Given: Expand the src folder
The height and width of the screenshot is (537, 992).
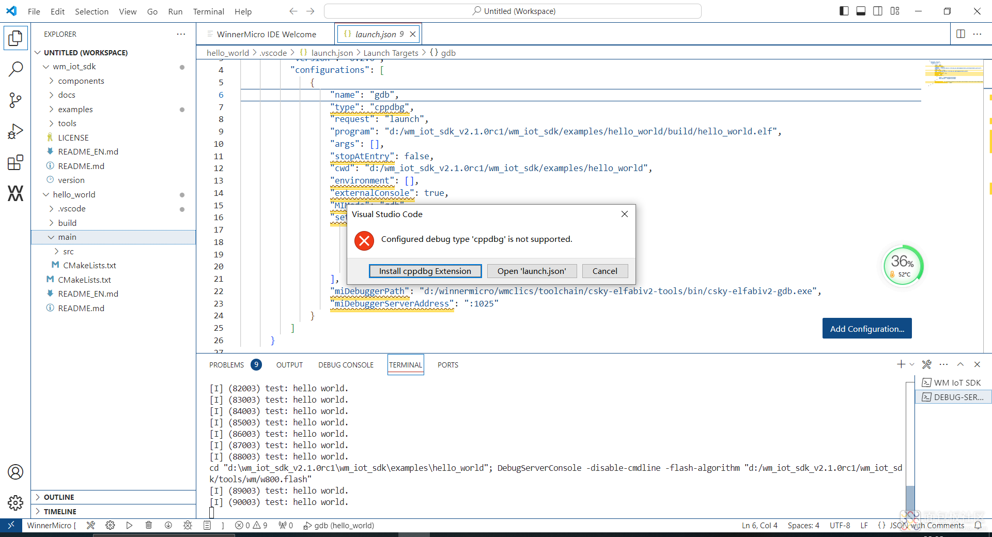Looking at the screenshot, I should coord(113,252).
